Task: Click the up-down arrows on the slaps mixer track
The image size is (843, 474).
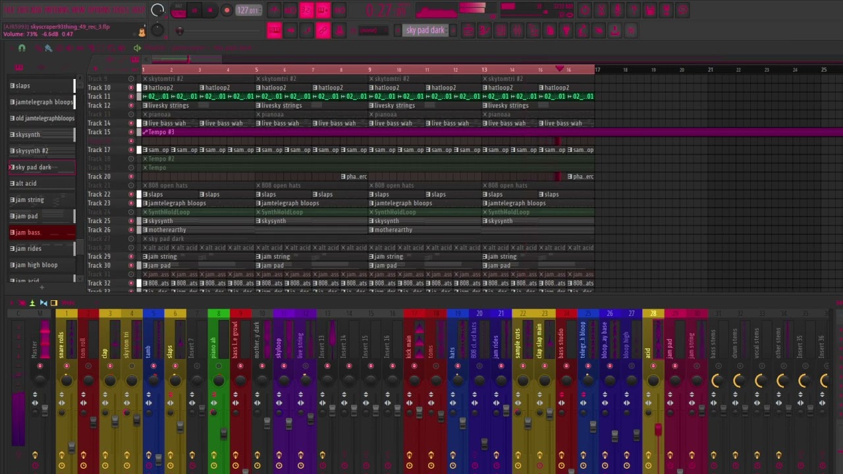Action: [170, 394]
